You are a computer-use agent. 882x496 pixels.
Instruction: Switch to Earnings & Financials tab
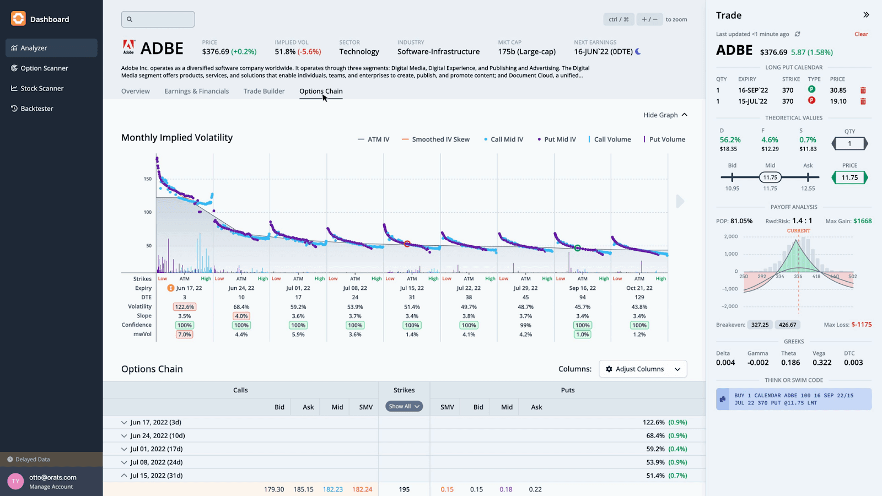[x=197, y=91]
